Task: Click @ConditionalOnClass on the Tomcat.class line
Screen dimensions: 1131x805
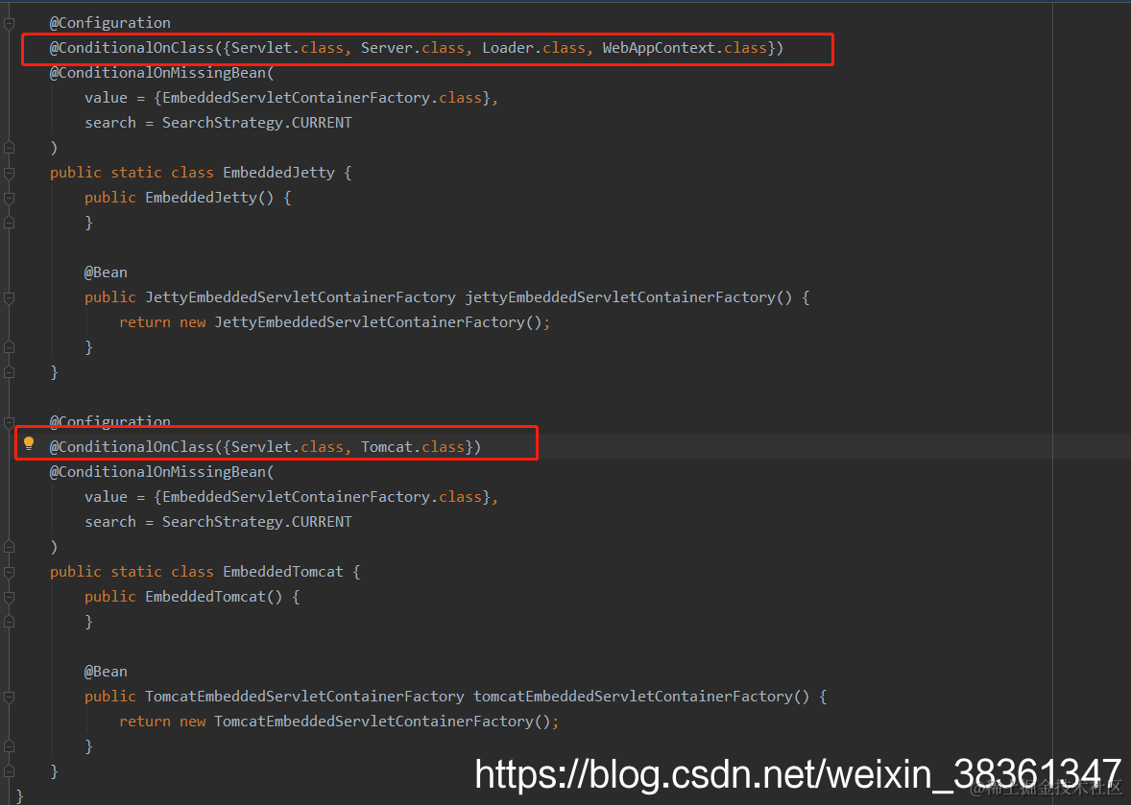Action: pos(132,447)
